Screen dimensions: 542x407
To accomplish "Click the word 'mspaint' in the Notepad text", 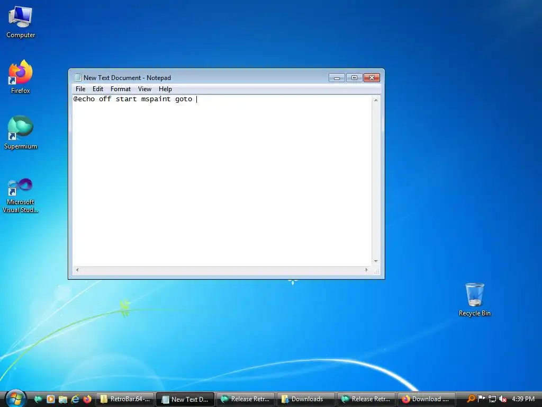I will [x=156, y=99].
